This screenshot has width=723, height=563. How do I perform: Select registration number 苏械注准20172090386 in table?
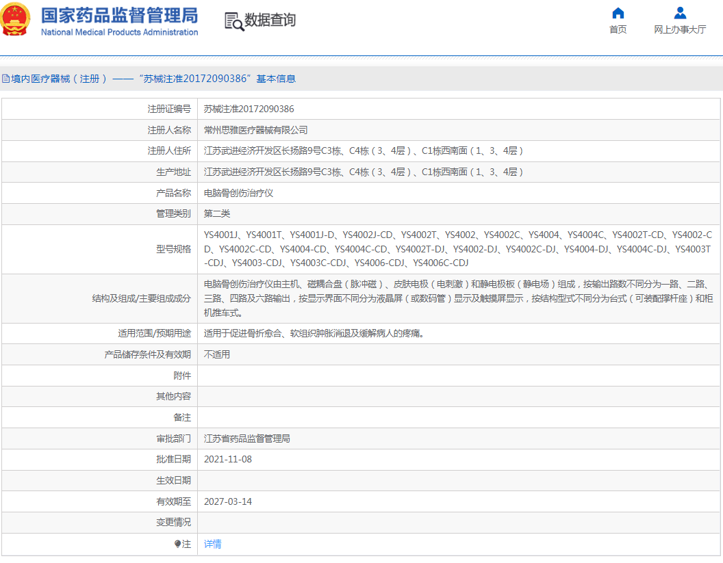tap(249, 109)
